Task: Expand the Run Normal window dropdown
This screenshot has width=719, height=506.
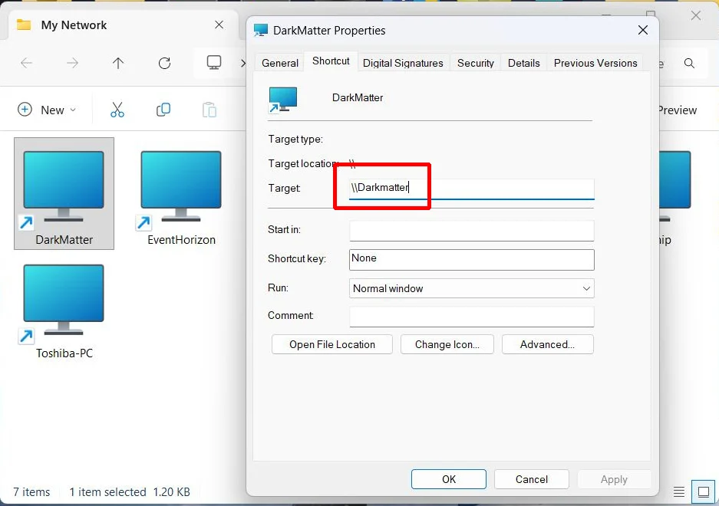Action: coord(471,288)
